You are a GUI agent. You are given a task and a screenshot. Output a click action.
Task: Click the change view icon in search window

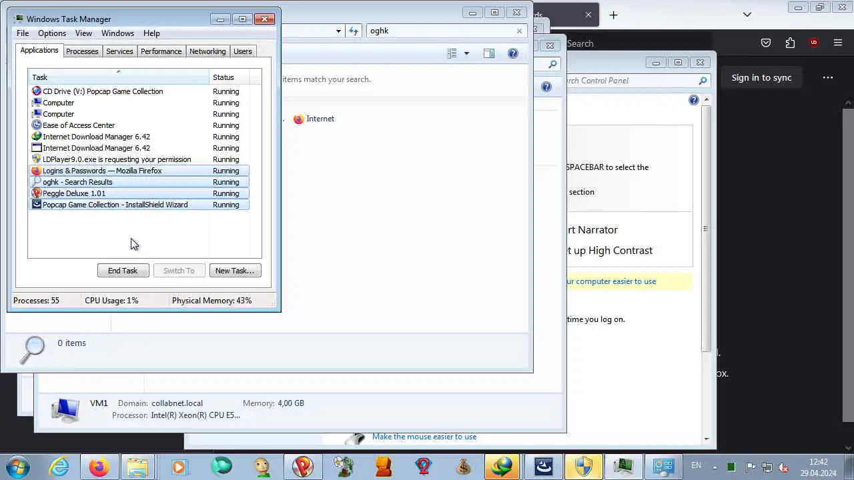[452, 53]
